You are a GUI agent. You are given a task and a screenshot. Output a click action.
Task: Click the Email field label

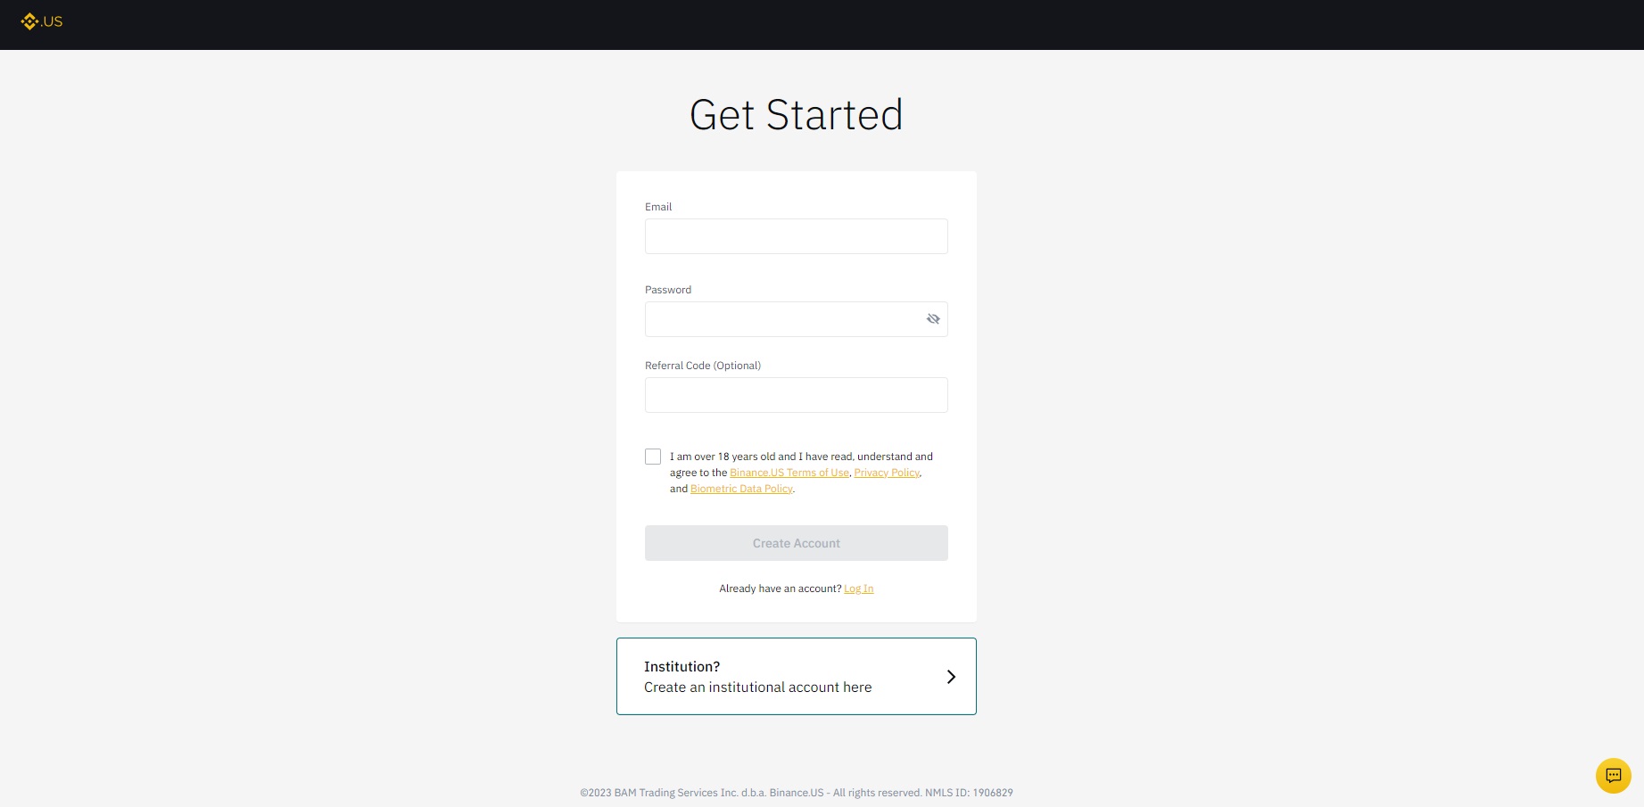click(658, 207)
